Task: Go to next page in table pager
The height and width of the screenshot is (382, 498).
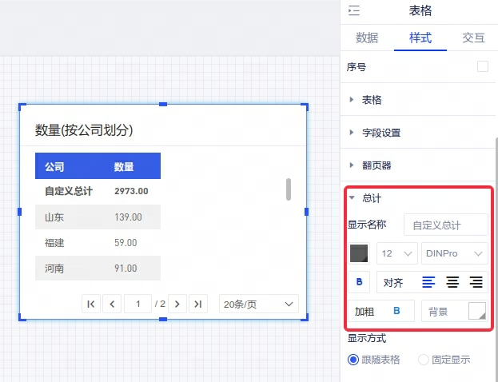Action: point(177,304)
